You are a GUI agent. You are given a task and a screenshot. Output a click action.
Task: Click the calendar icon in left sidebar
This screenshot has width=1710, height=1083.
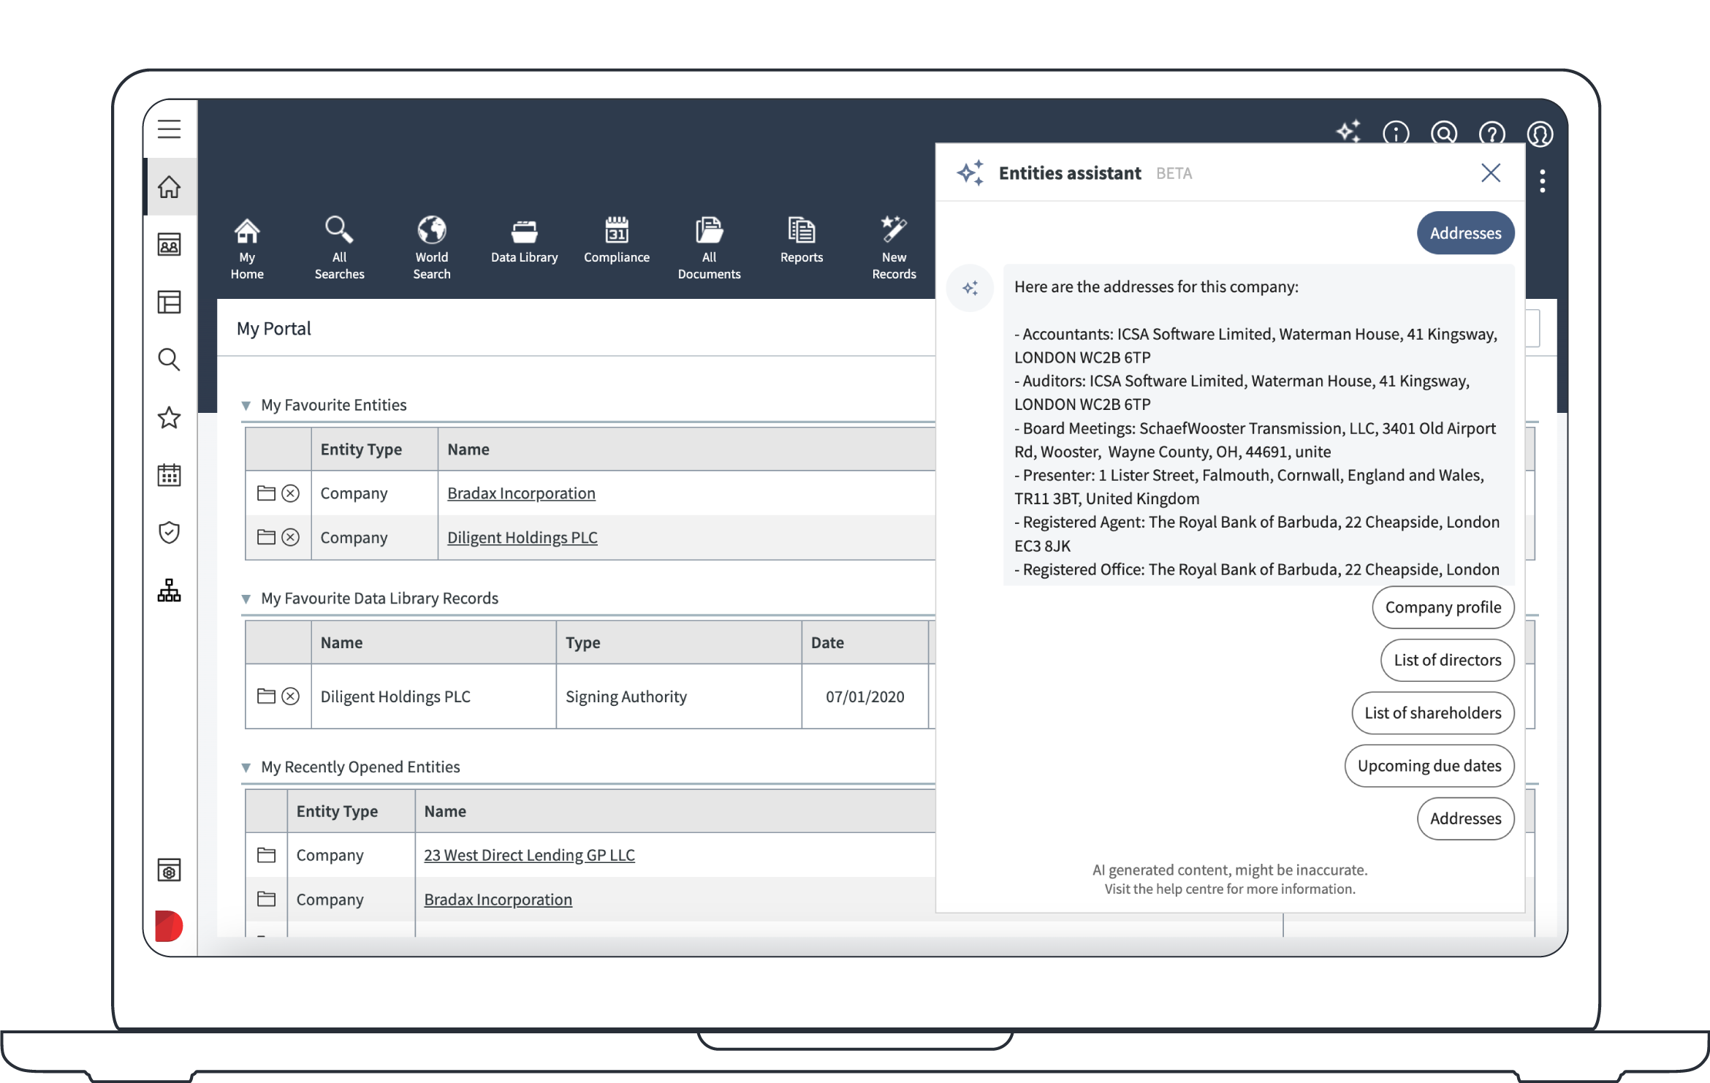[x=169, y=475]
